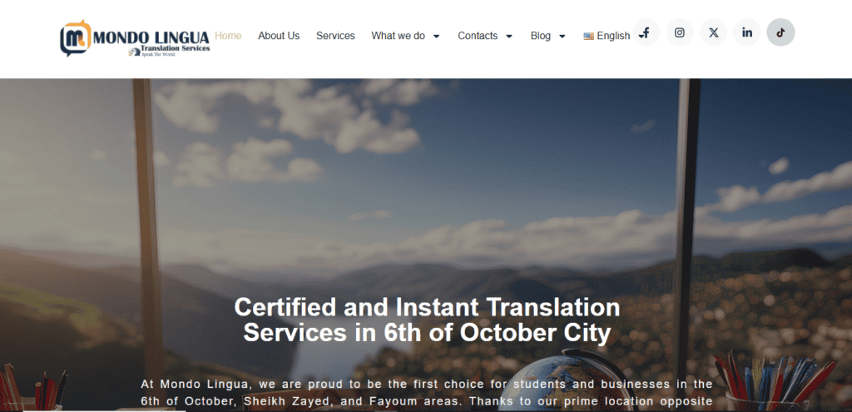This screenshot has width=852, height=412.
Task: Open the Services menu item
Action: click(x=335, y=36)
